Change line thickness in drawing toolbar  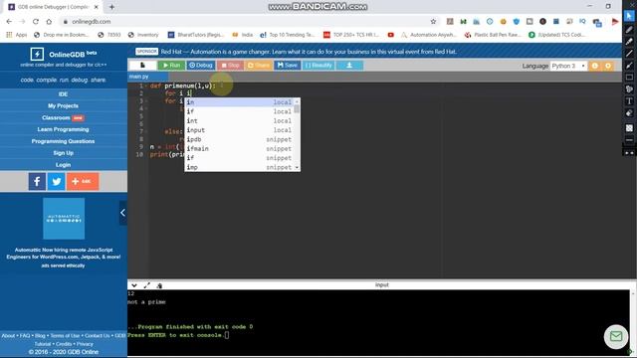pyautogui.click(x=629, y=140)
